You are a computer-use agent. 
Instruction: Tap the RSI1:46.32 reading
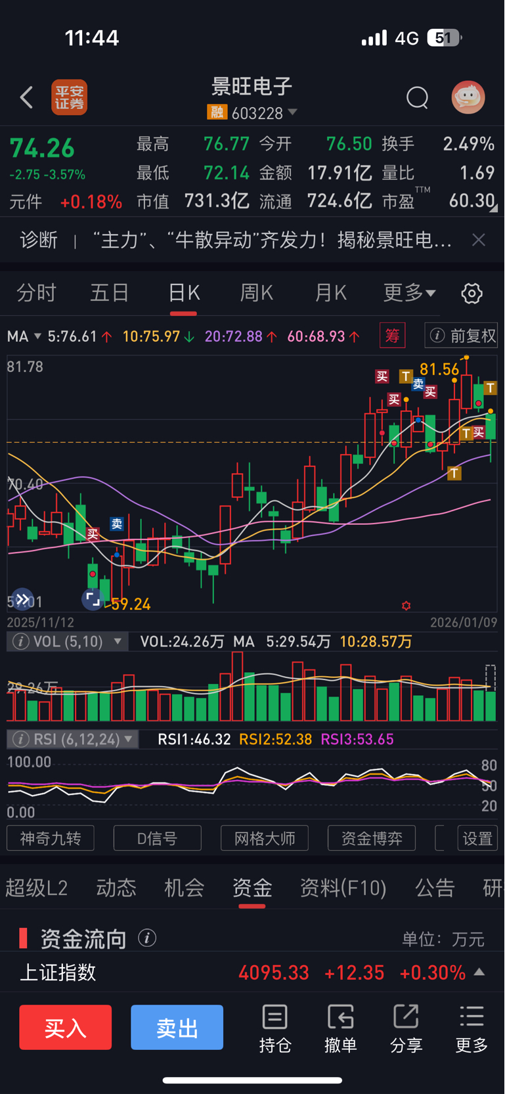[x=194, y=739]
